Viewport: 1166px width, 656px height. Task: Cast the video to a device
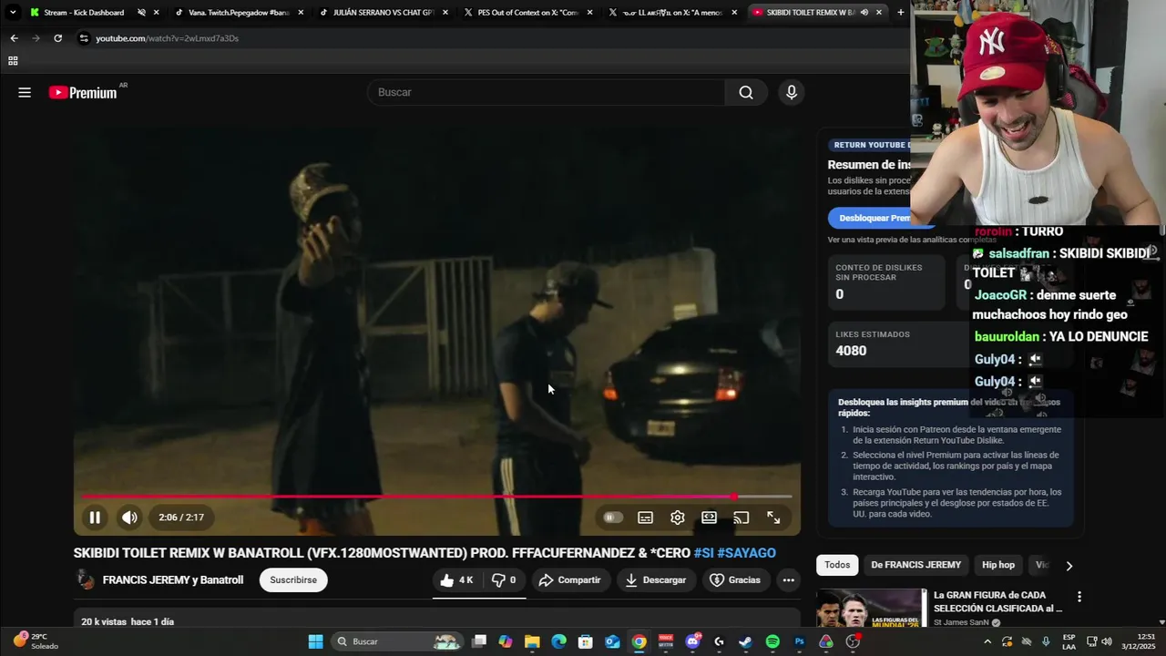click(742, 518)
